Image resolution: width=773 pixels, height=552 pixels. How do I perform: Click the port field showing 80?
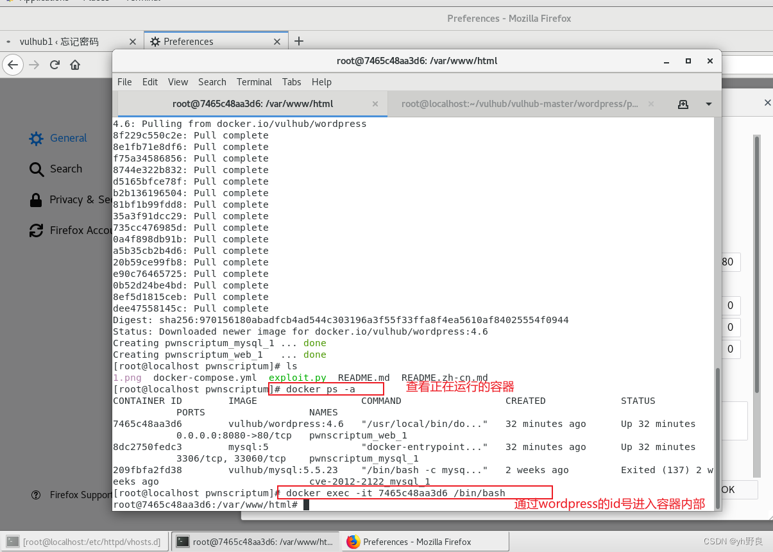(x=731, y=262)
